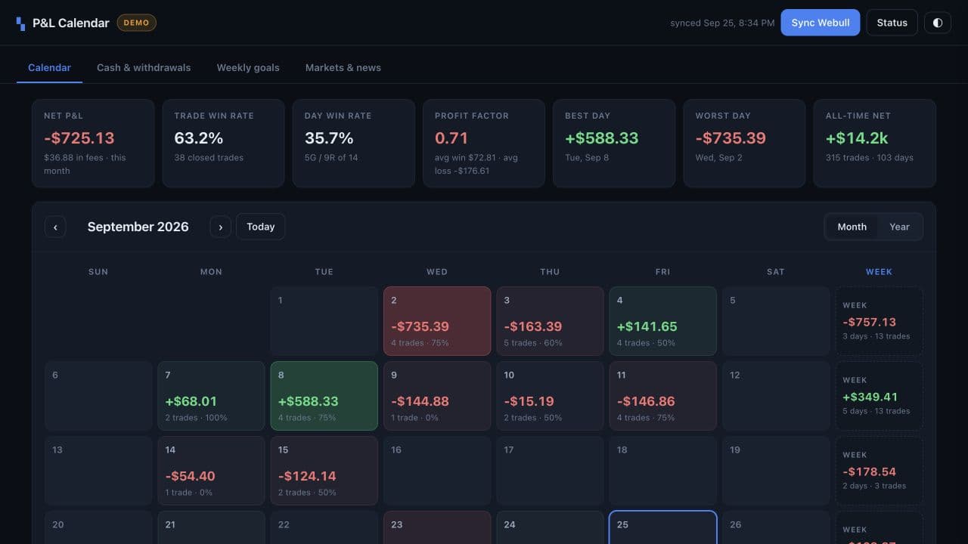968x544 pixels.
Task: Select the empty day 18 cell
Action: click(662, 471)
